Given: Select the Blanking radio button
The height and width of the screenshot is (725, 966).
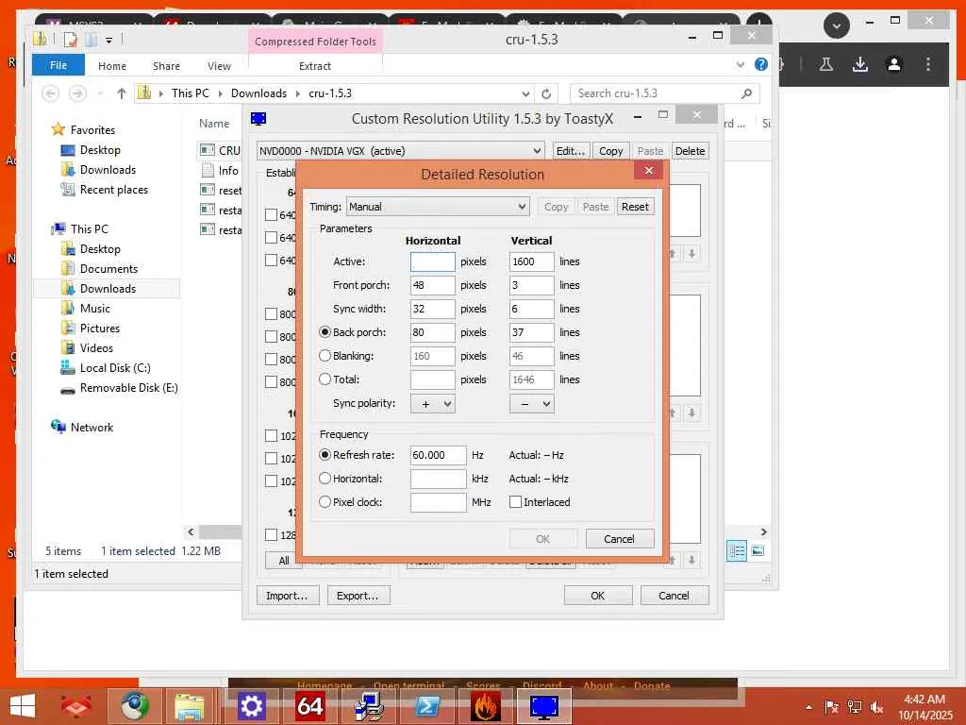Looking at the screenshot, I should pyautogui.click(x=325, y=356).
